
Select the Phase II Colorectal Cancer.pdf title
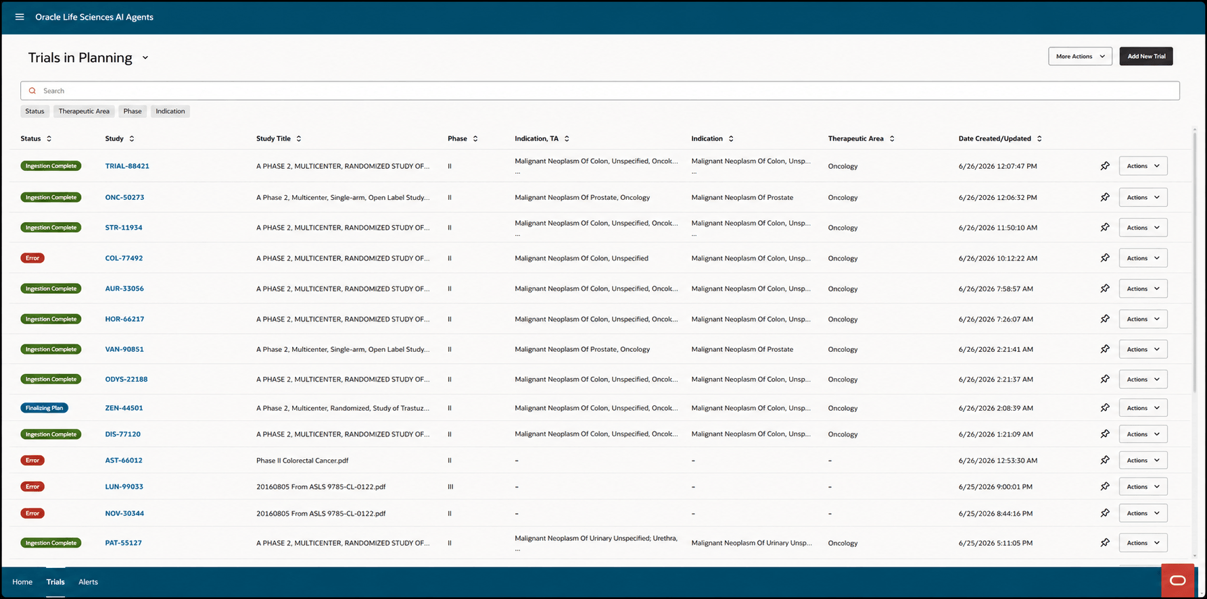coord(302,461)
